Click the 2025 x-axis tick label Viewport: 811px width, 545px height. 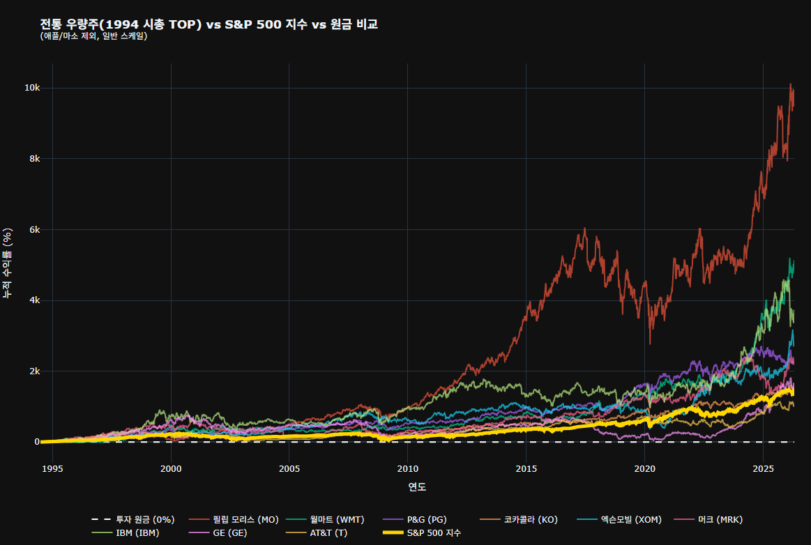[x=763, y=469]
